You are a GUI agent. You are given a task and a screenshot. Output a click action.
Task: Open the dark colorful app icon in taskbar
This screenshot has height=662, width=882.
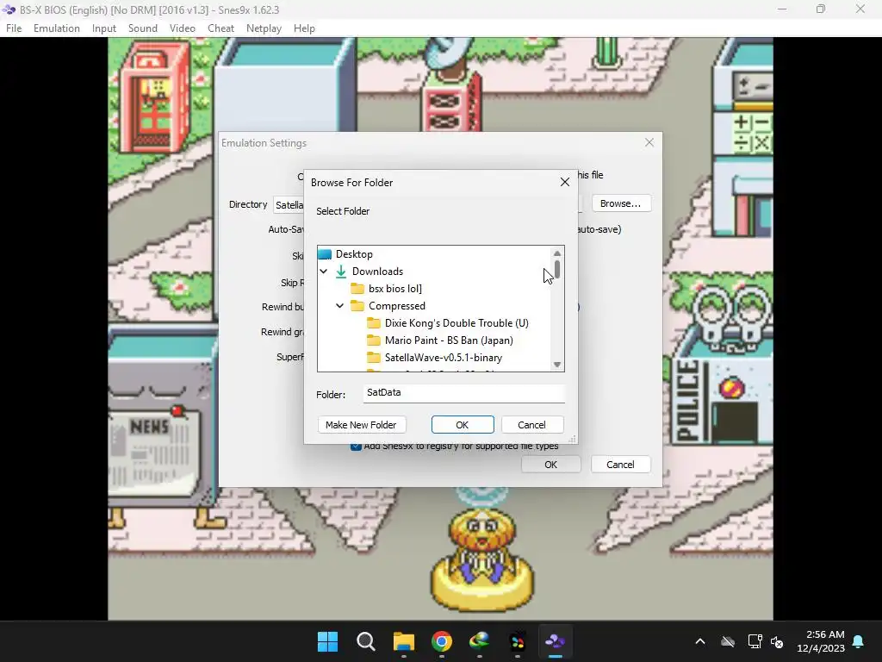click(517, 641)
